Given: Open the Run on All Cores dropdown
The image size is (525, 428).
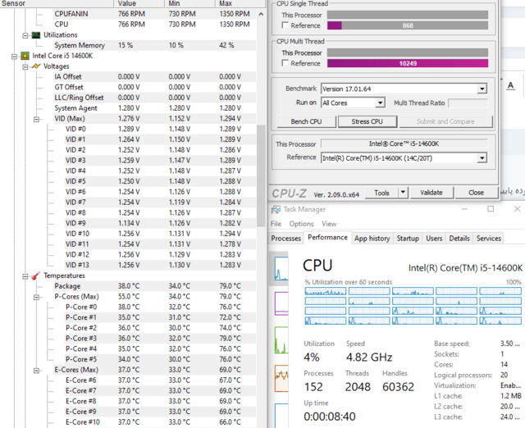Looking at the screenshot, I should (380, 102).
